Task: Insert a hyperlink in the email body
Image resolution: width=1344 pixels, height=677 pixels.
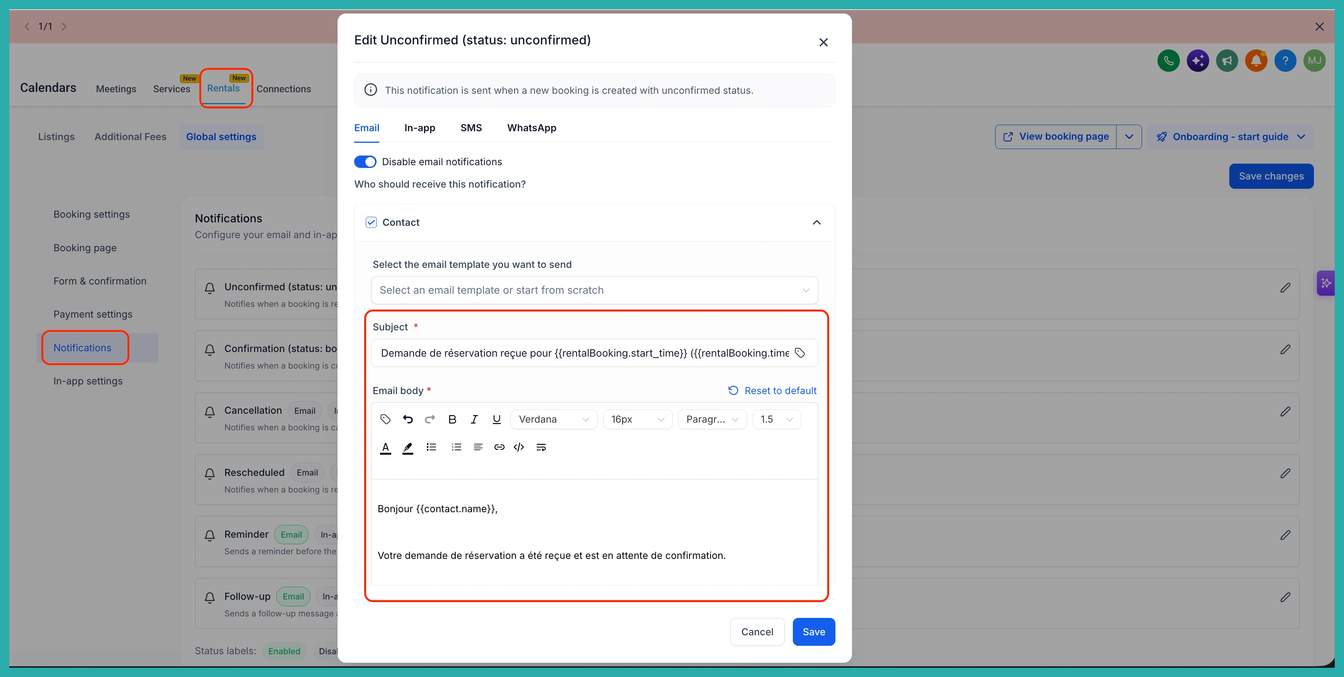Action: [x=499, y=447]
